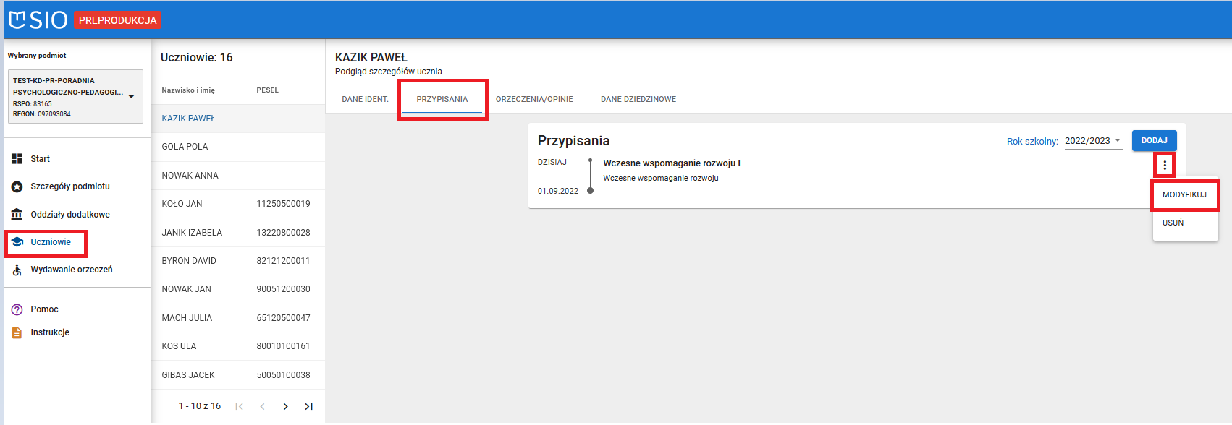This screenshot has width=1232, height=425.
Task: Click PESEL 50050100038 cell
Action: (283, 375)
